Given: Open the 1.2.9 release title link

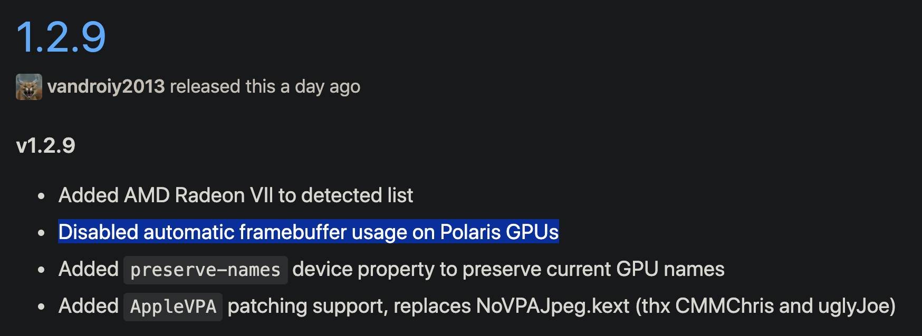Looking at the screenshot, I should [61, 37].
